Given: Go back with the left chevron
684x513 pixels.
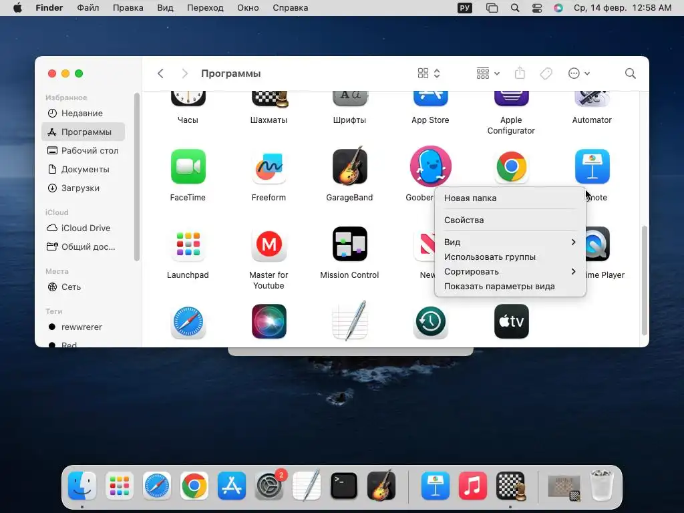Looking at the screenshot, I should [x=160, y=73].
